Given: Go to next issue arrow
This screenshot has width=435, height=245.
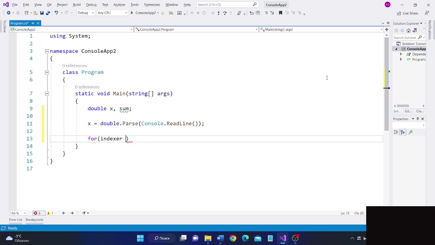Looking at the screenshot, I should click(72, 213).
